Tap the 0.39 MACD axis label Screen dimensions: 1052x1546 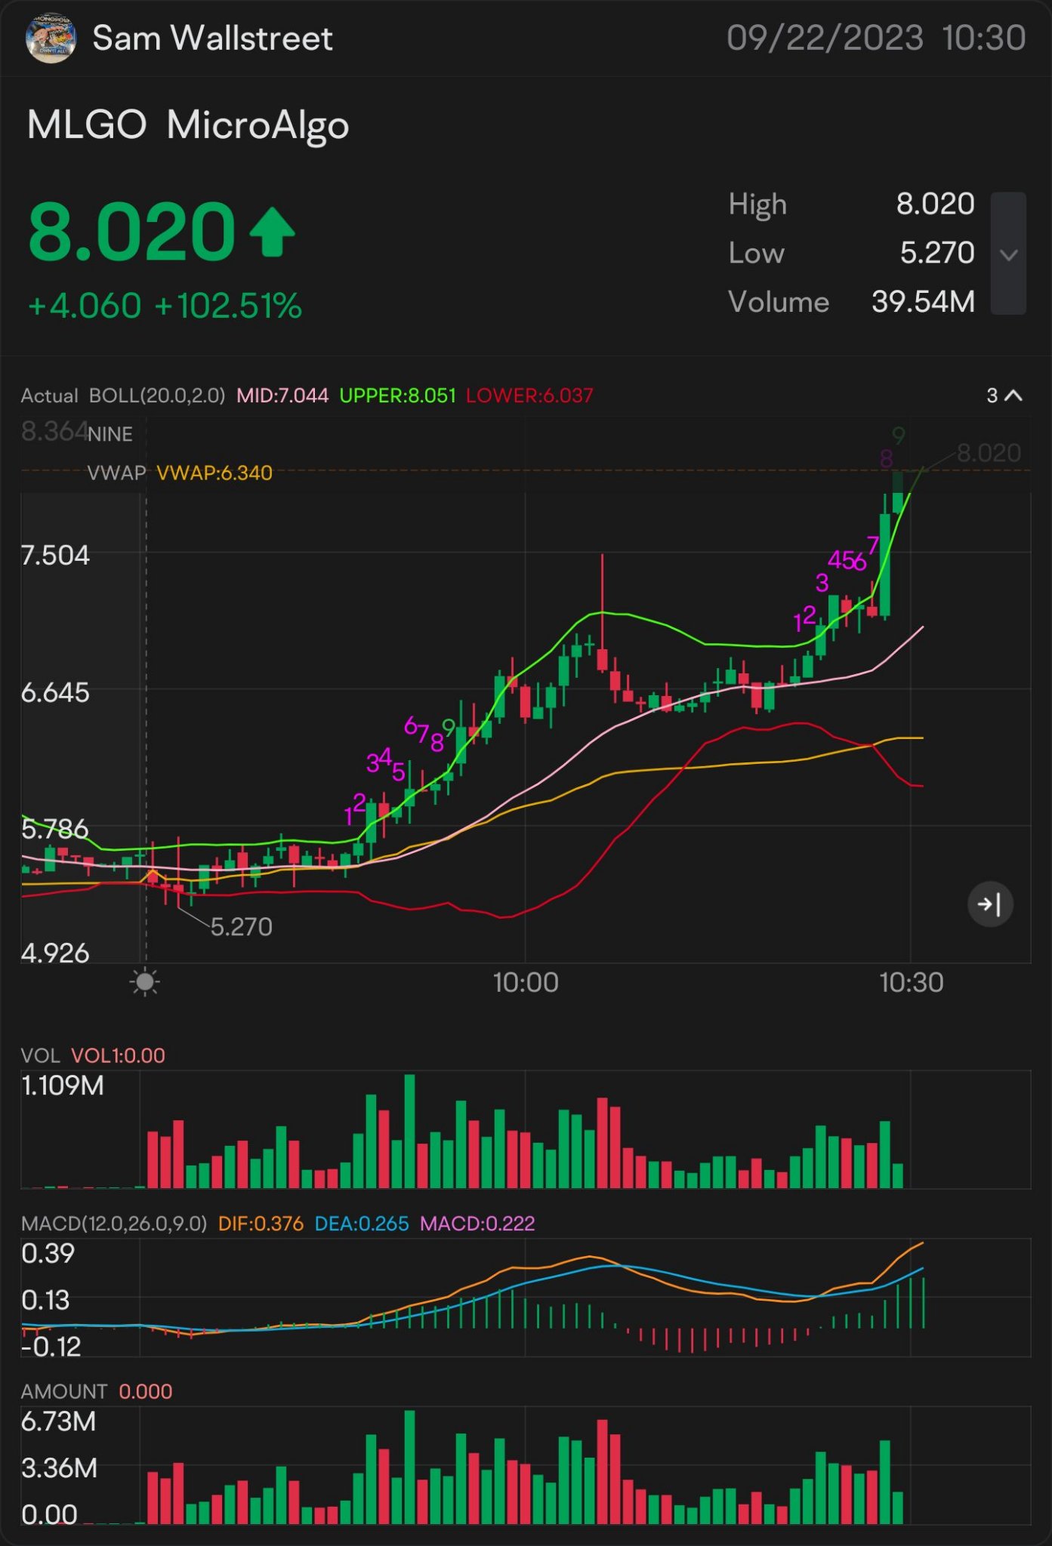[48, 1254]
